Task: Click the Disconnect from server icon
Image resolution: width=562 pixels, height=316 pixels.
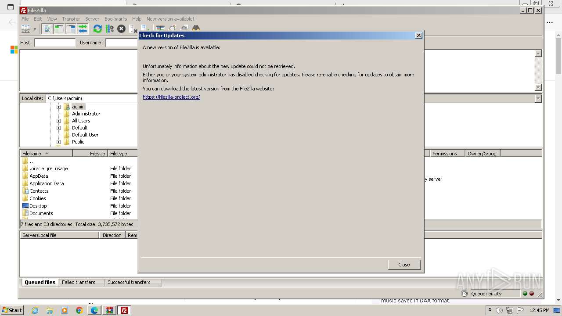Action: coord(133,29)
